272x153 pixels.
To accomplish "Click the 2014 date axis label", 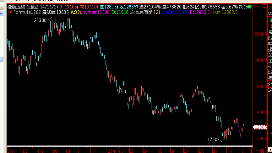I will click(110, 151).
